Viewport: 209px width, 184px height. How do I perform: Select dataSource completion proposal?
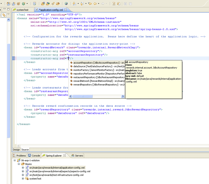click(97, 66)
